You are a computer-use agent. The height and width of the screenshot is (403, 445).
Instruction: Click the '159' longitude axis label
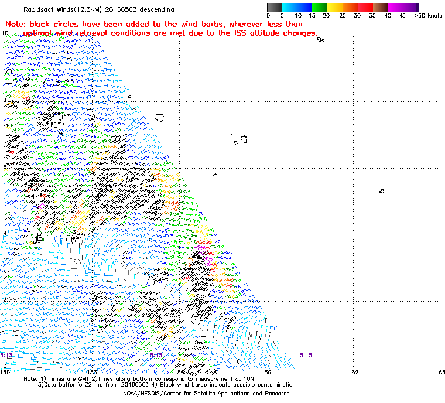(x=266, y=372)
